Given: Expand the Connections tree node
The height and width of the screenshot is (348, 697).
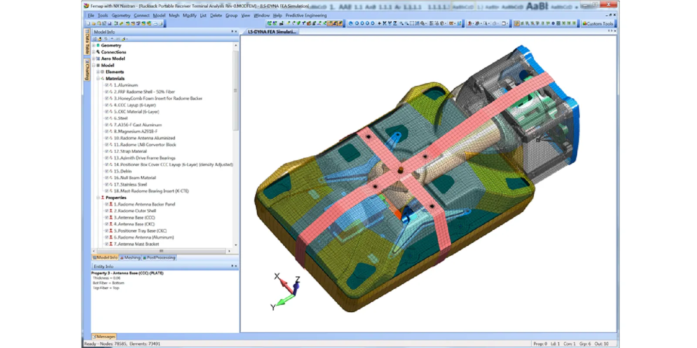Looking at the screenshot, I should pyautogui.click(x=93, y=52).
